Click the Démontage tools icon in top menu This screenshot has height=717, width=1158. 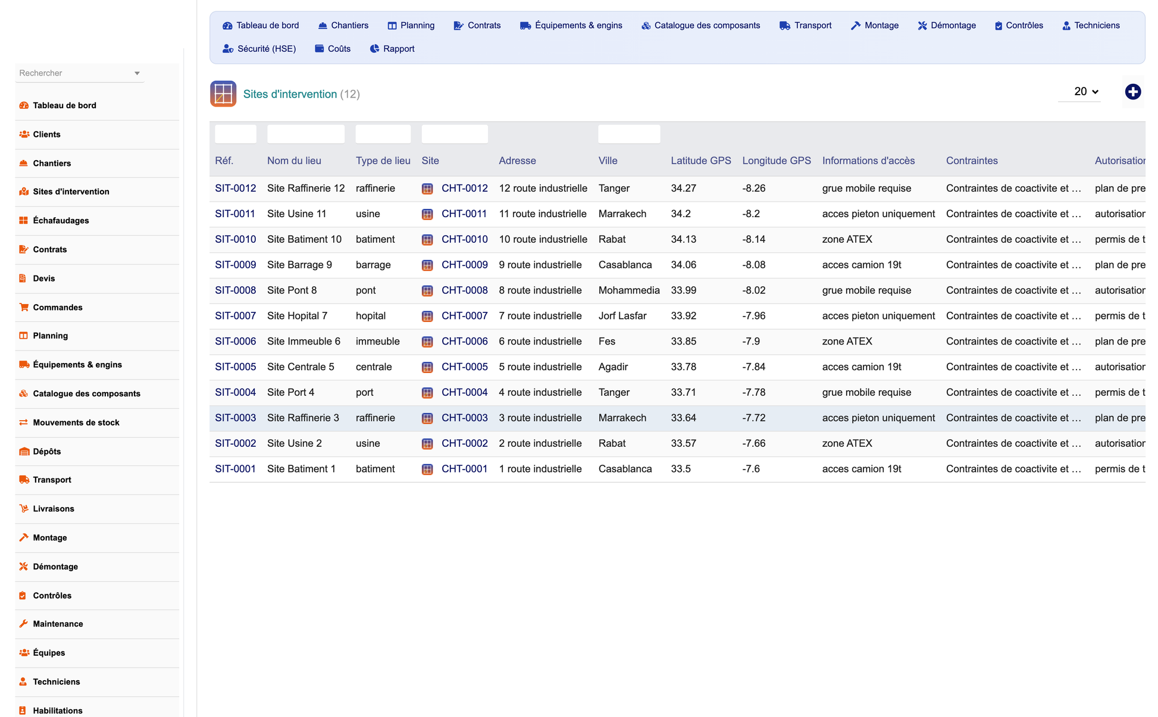[922, 26]
